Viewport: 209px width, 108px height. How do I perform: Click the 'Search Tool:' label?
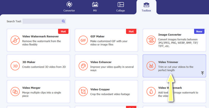[x=14, y=21]
